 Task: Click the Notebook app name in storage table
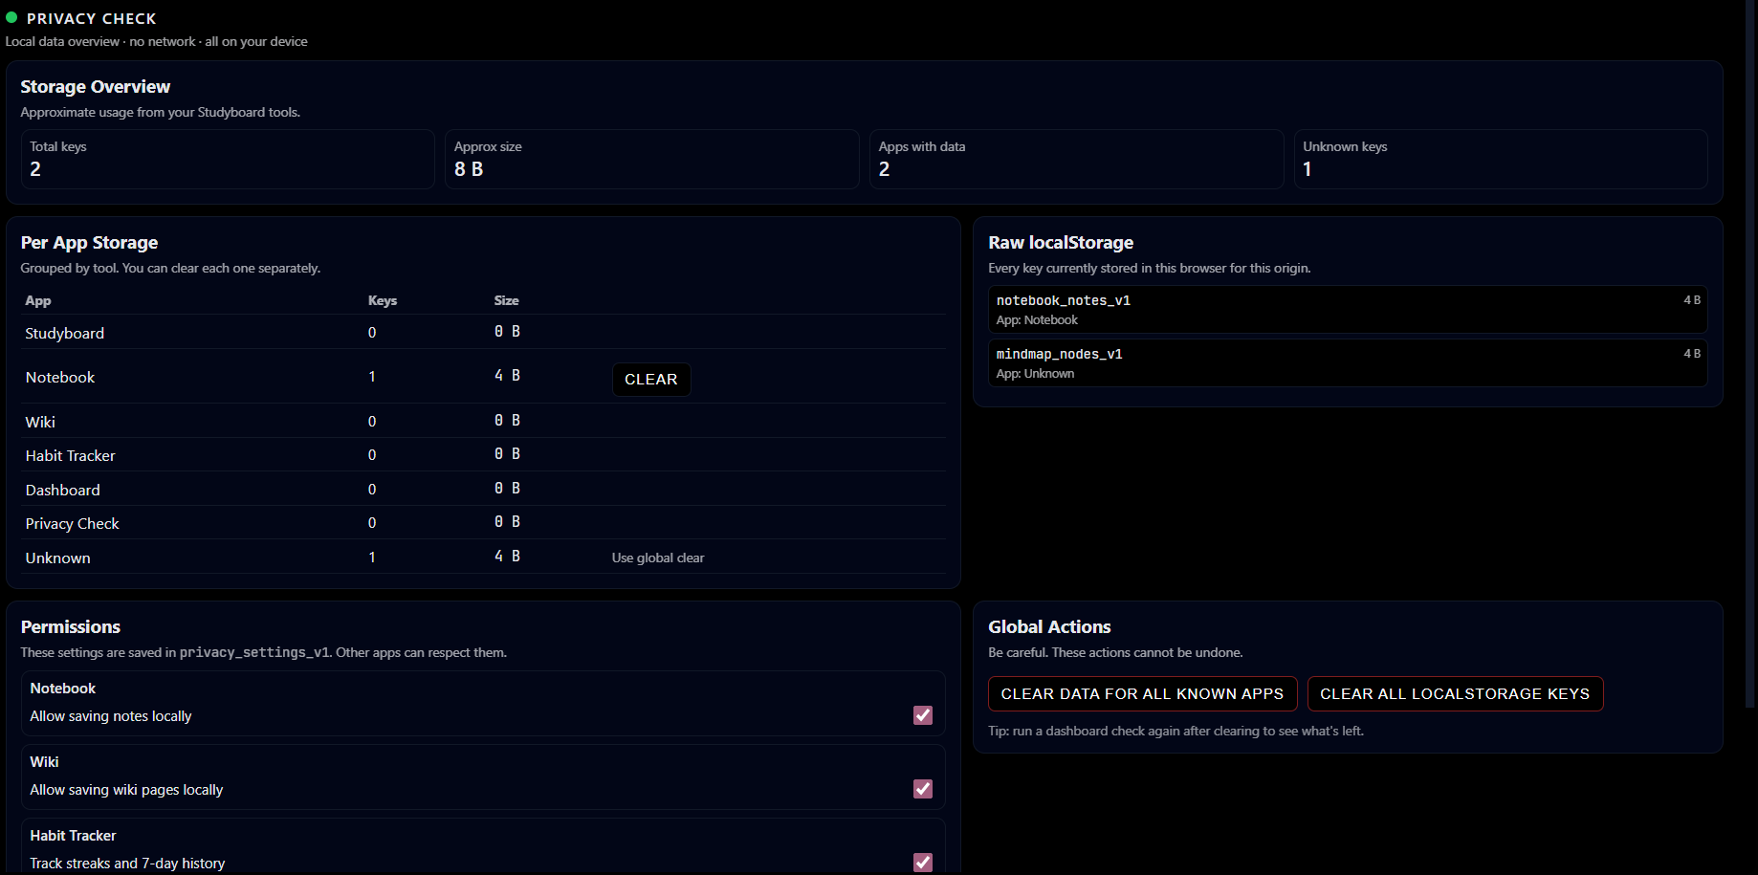point(60,378)
